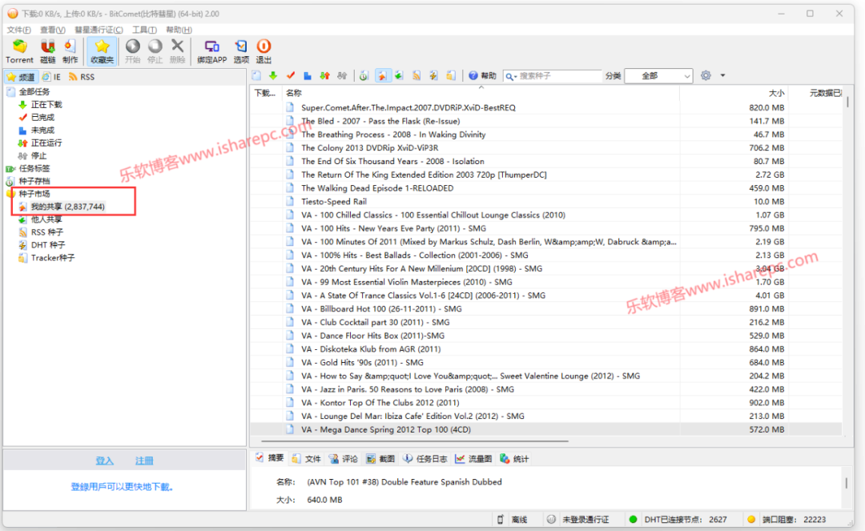Click horizontal scrollbar below torrent list
The image size is (865, 531).
[x=414, y=441]
